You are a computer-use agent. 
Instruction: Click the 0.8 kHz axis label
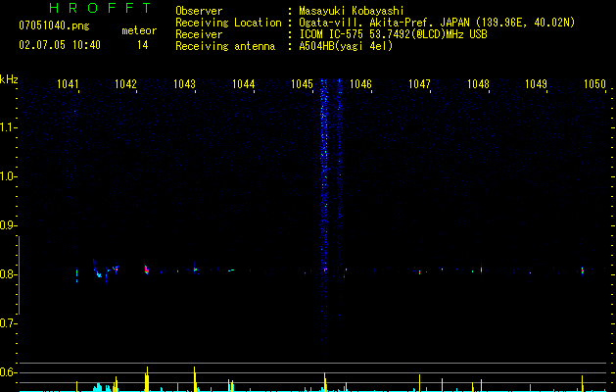point(8,274)
